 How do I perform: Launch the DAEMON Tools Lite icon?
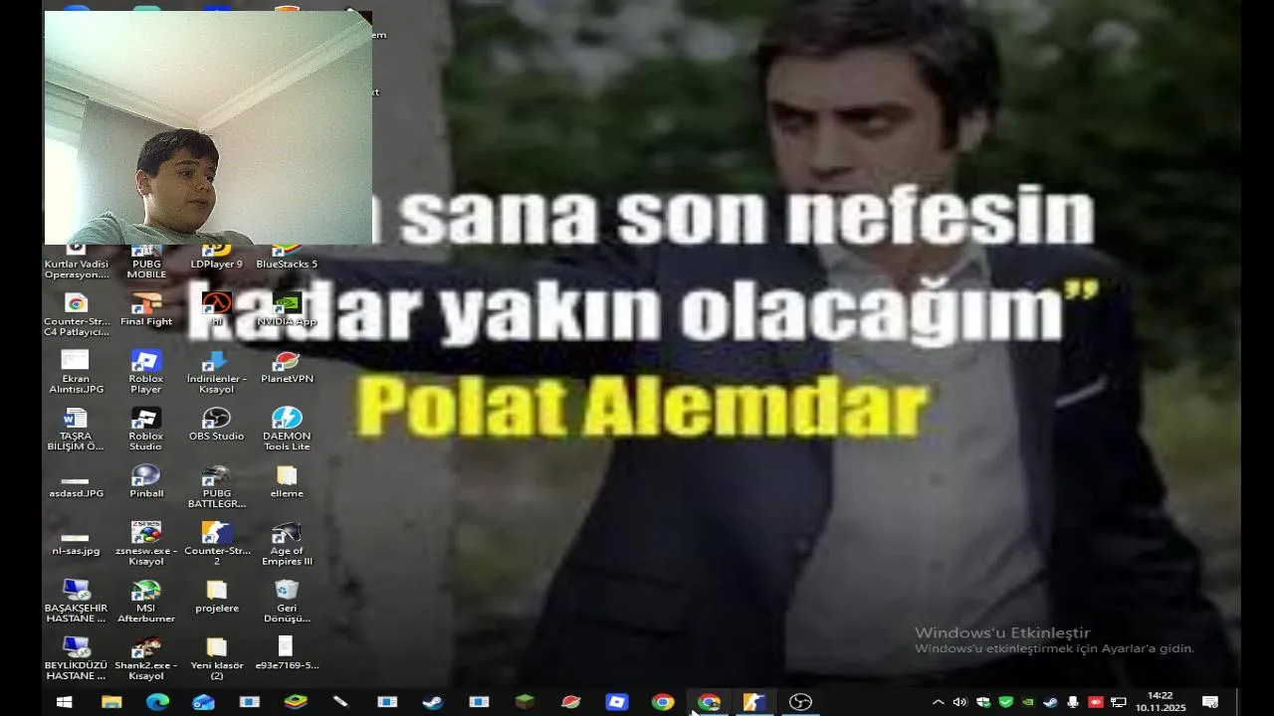[287, 429]
